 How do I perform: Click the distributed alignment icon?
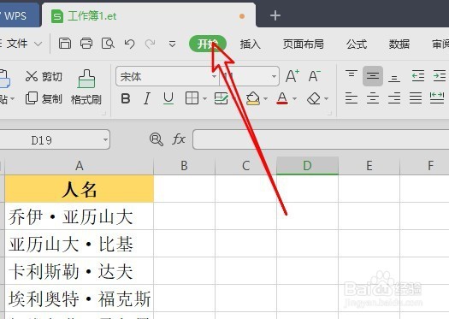437,98
